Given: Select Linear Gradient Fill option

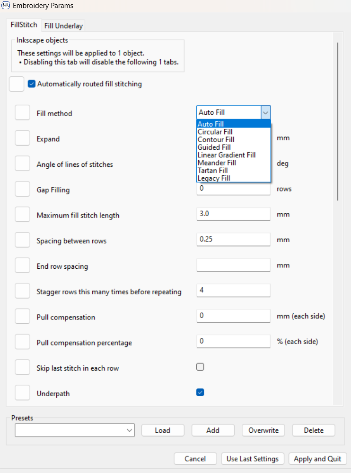Looking at the screenshot, I should tap(234, 155).
